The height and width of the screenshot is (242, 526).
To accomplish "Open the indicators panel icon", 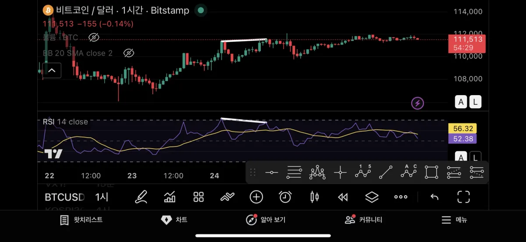I will coord(170,197).
